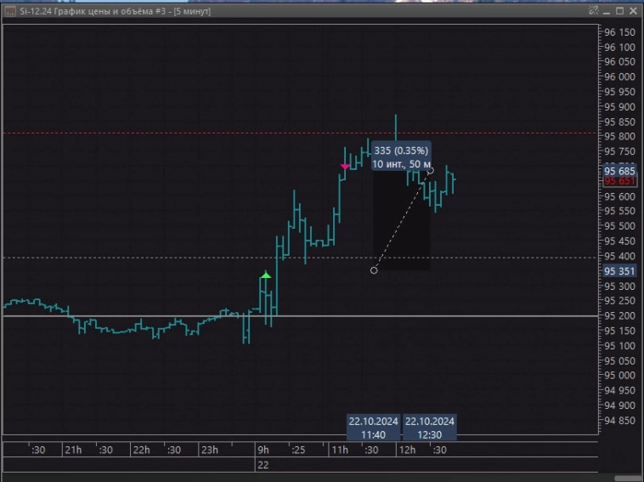Screen dimensions: 644x482
Task: Click the pink down-arrow sell marker
Action: coord(344,167)
